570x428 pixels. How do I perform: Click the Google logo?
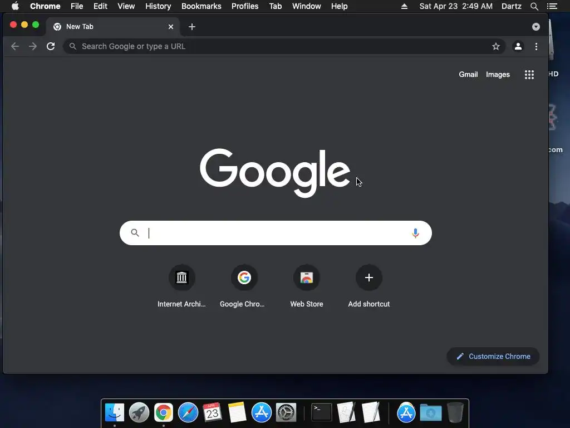tap(275, 173)
